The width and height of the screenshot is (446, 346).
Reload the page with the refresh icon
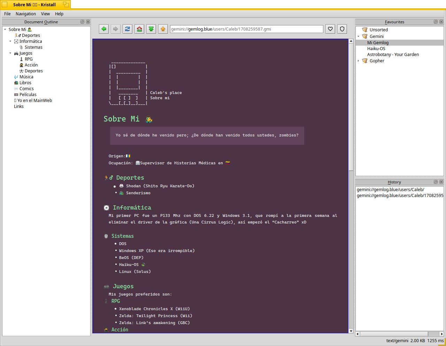(x=128, y=29)
